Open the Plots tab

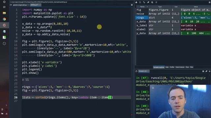click(187, 67)
